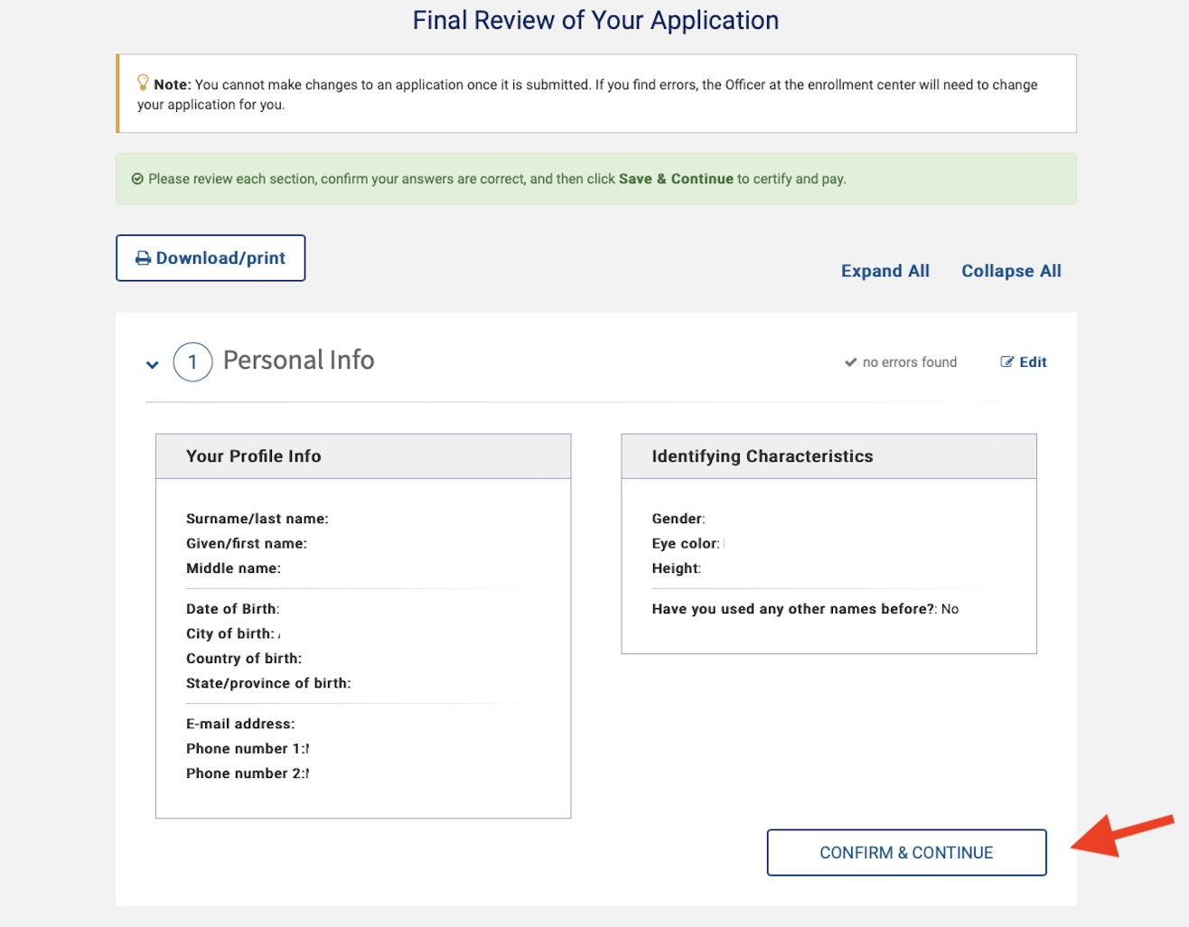
Task: Click the Download/print button
Action: [211, 258]
